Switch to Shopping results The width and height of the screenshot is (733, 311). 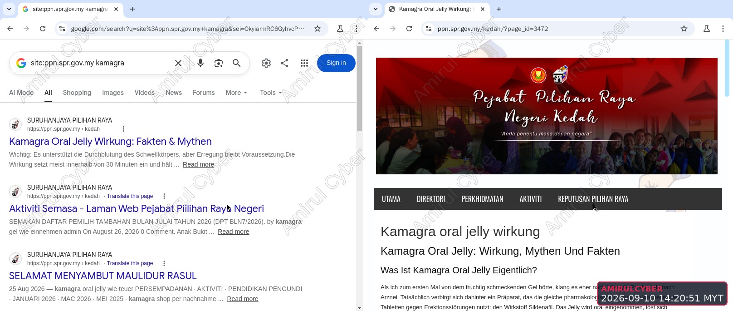[x=77, y=93]
